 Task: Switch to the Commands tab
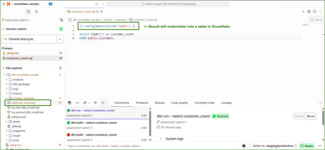coord(122,103)
